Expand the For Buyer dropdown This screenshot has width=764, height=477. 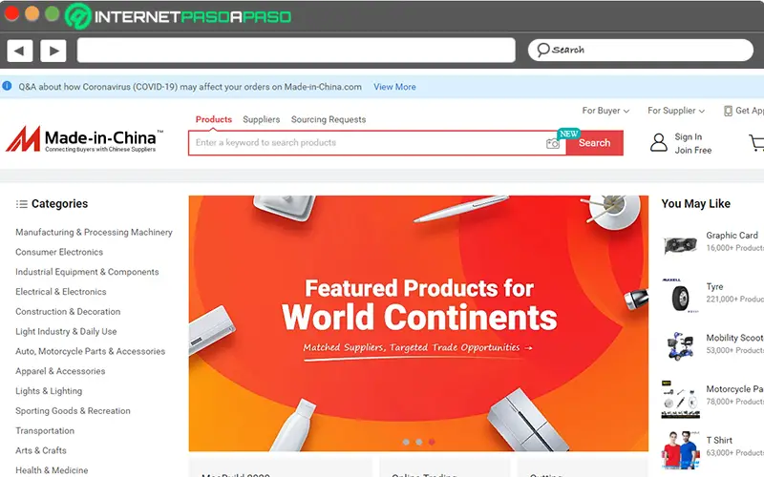coord(605,111)
